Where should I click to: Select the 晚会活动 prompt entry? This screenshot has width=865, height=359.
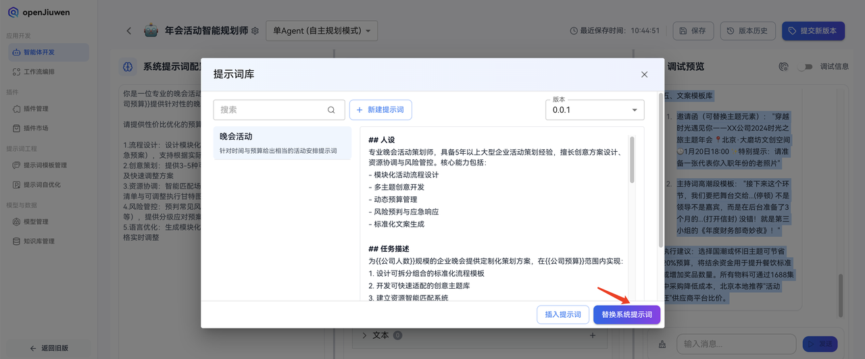point(282,144)
